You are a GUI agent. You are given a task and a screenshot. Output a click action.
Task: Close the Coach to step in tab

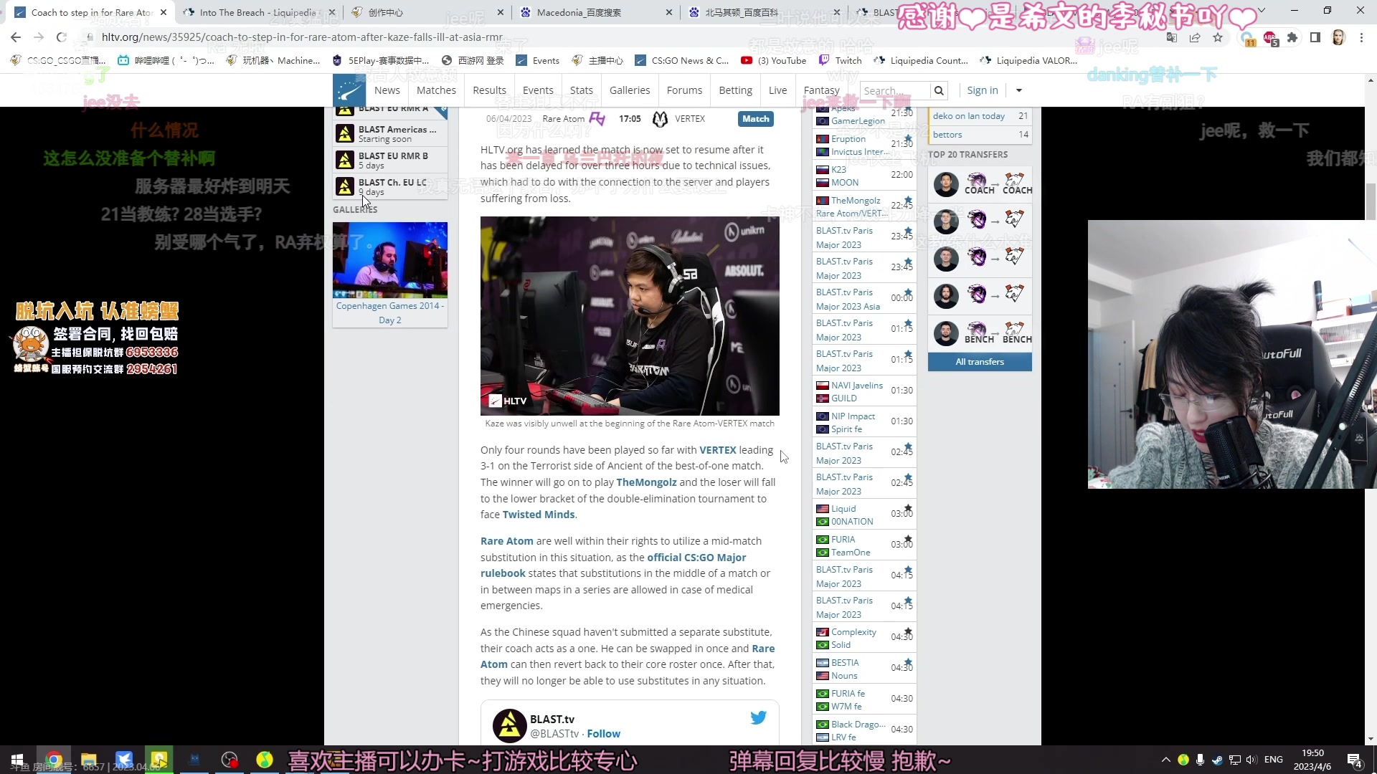tap(164, 12)
